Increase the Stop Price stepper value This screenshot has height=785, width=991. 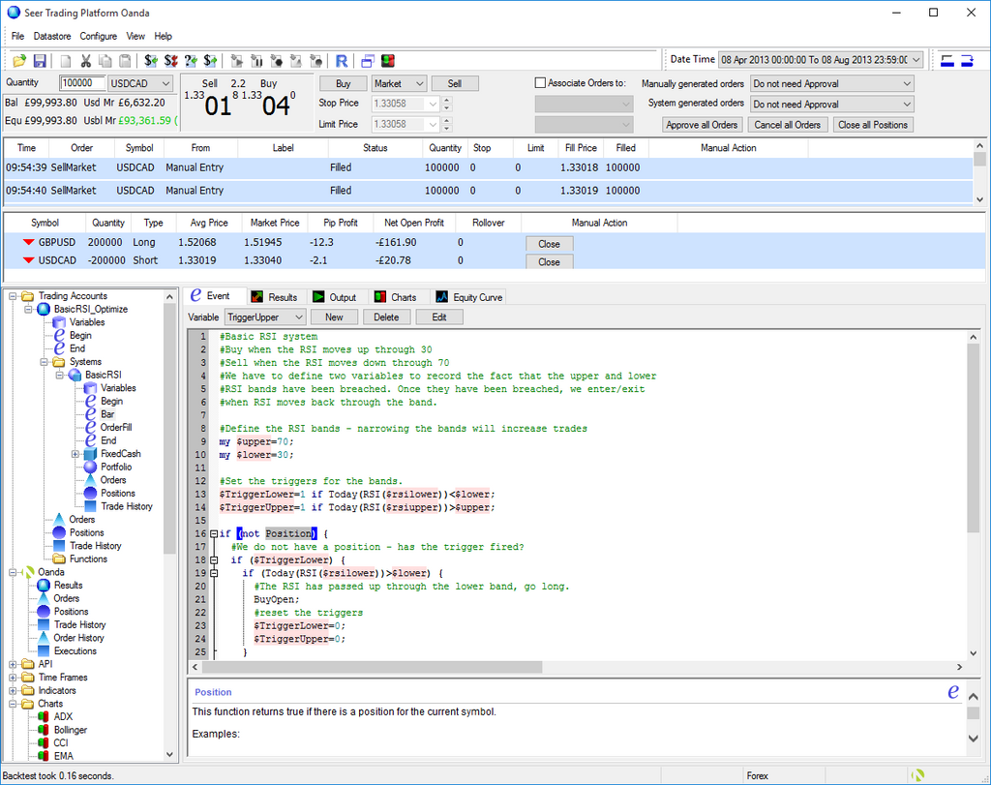[446, 99]
